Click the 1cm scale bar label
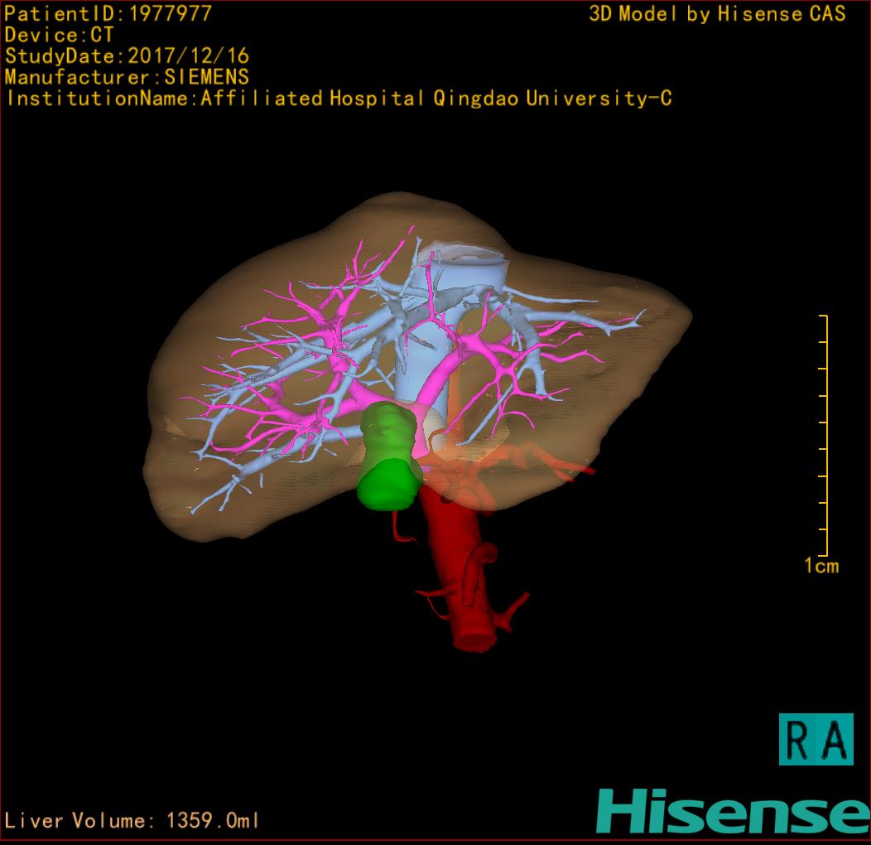Image resolution: width=871 pixels, height=845 pixels. pos(821,566)
